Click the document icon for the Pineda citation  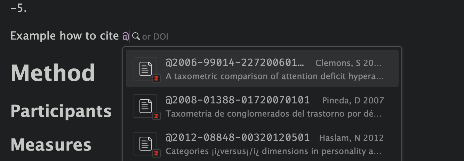point(145,106)
